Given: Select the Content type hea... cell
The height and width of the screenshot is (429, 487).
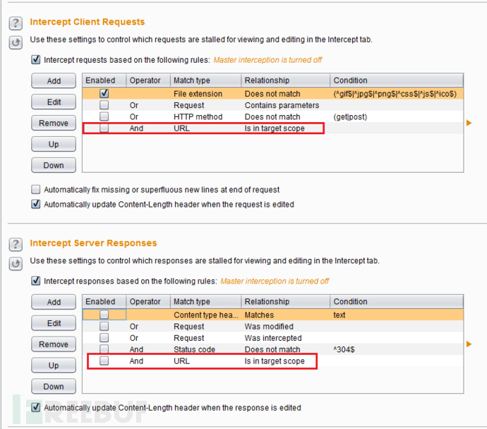Looking at the screenshot, I should pyautogui.click(x=205, y=315).
